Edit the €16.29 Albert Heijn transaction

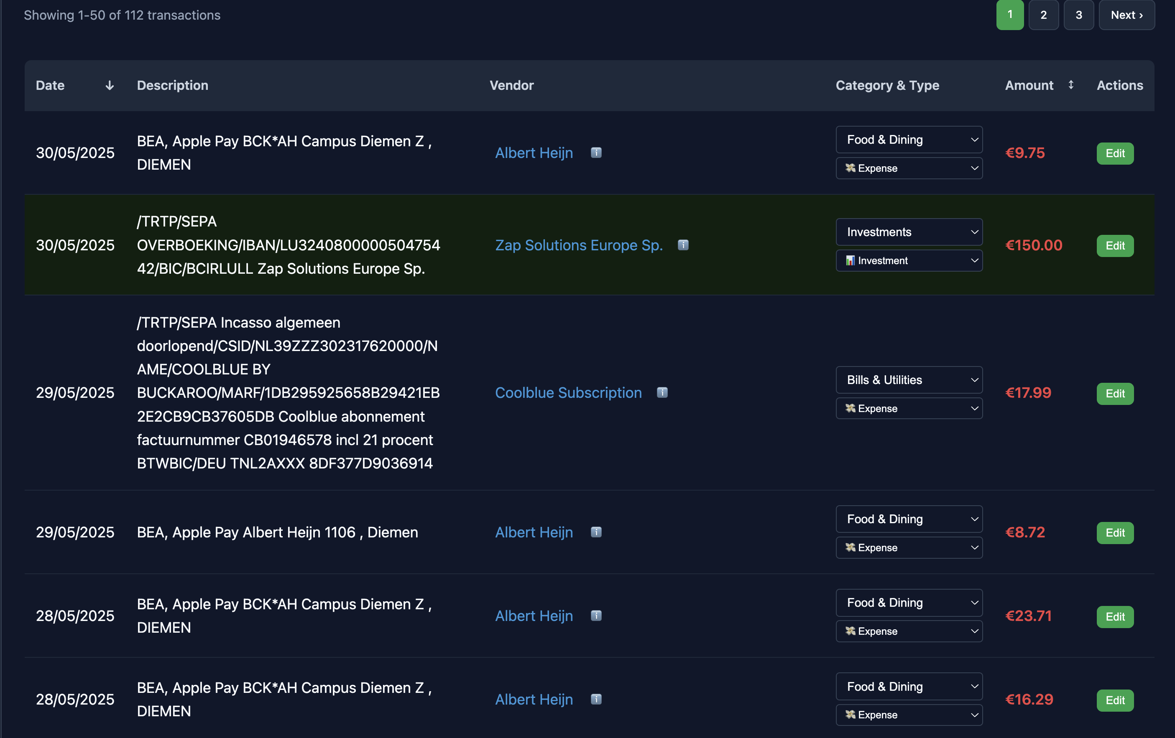click(1115, 700)
